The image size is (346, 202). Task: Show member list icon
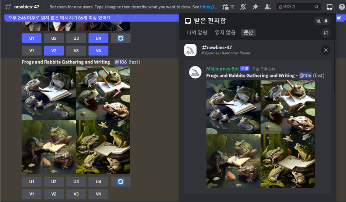(268, 7)
